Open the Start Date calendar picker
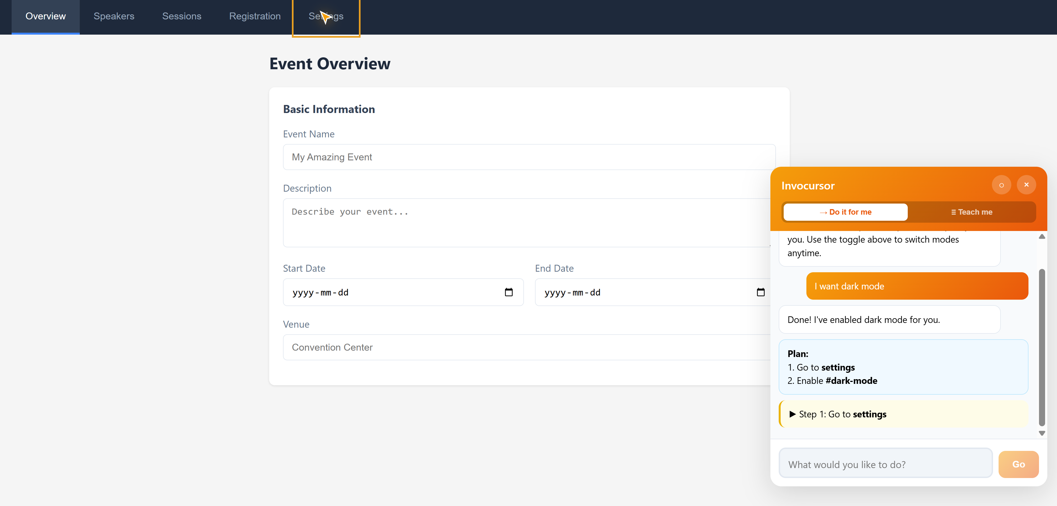This screenshot has height=506, width=1057. [509, 292]
